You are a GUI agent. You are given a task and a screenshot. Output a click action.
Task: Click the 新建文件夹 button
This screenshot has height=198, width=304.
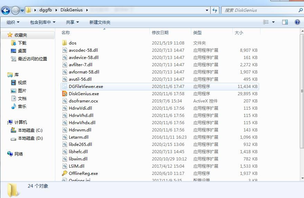point(100,22)
